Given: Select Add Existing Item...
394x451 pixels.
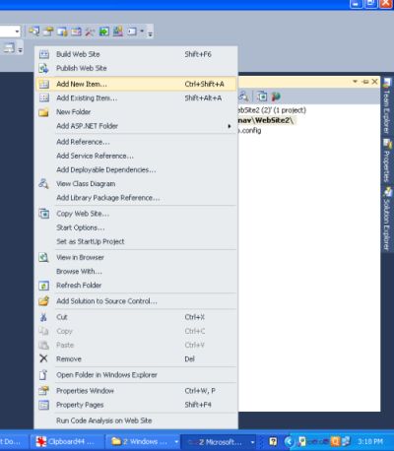Looking at the screenshot, I should coord(136,97).
